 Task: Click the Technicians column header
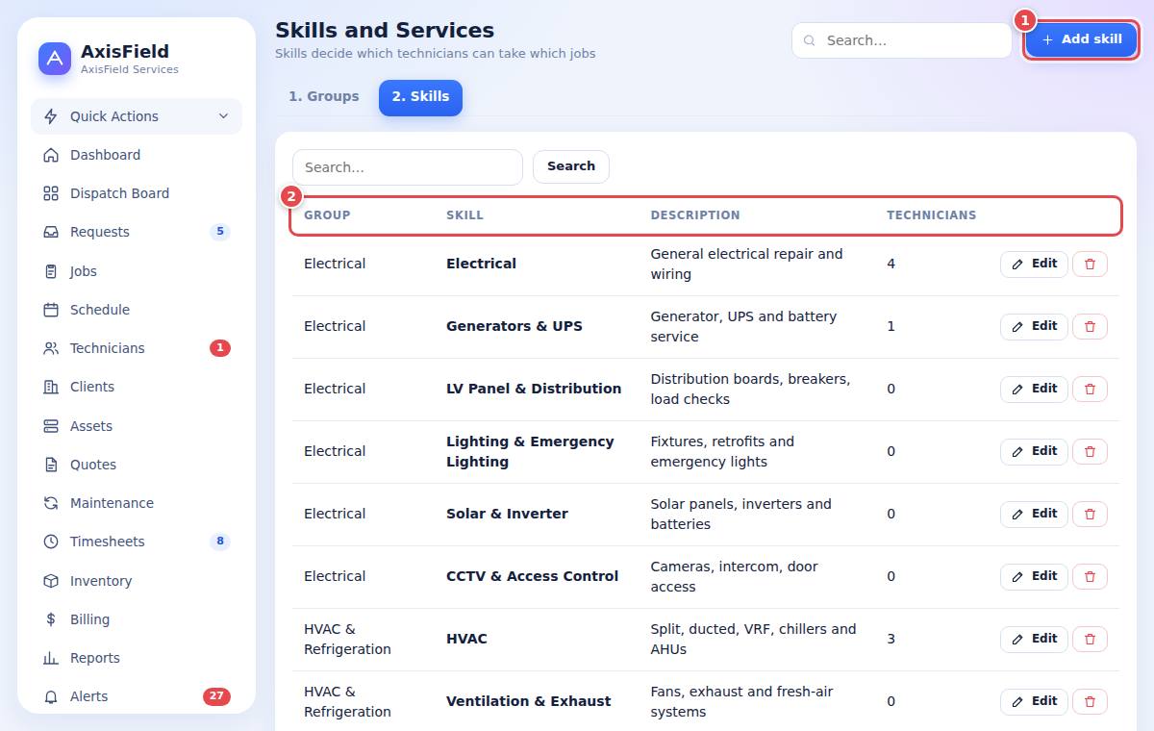pyautogui.click(x=931, y=215)
